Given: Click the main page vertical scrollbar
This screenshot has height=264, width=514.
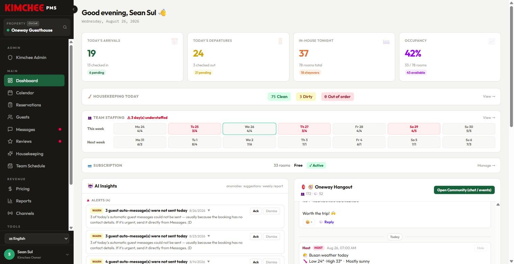Looking at the screenshot, I should 512,66.
